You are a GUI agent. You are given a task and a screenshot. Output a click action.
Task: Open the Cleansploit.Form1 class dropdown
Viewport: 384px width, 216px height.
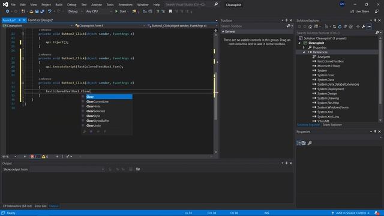(110, 26)
